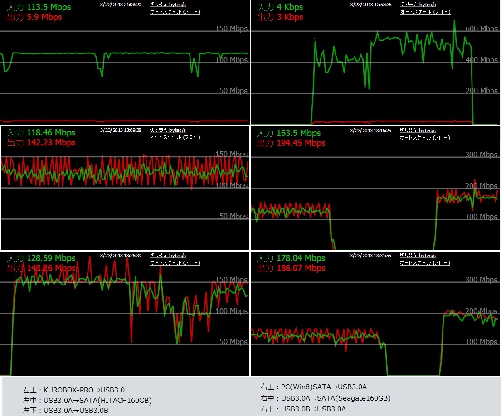This screenshot has height=416, width=501.
Task: Click 切り替え bytes/s link in 21:08:20 graph
Action: pos(168,5)
